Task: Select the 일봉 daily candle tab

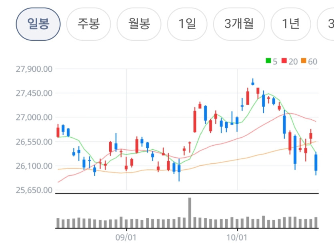Action: [38, 24]
